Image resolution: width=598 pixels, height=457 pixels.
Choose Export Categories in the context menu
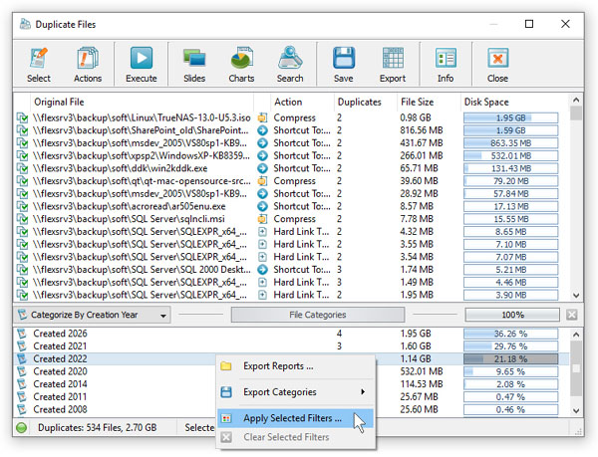pos(296,392)
